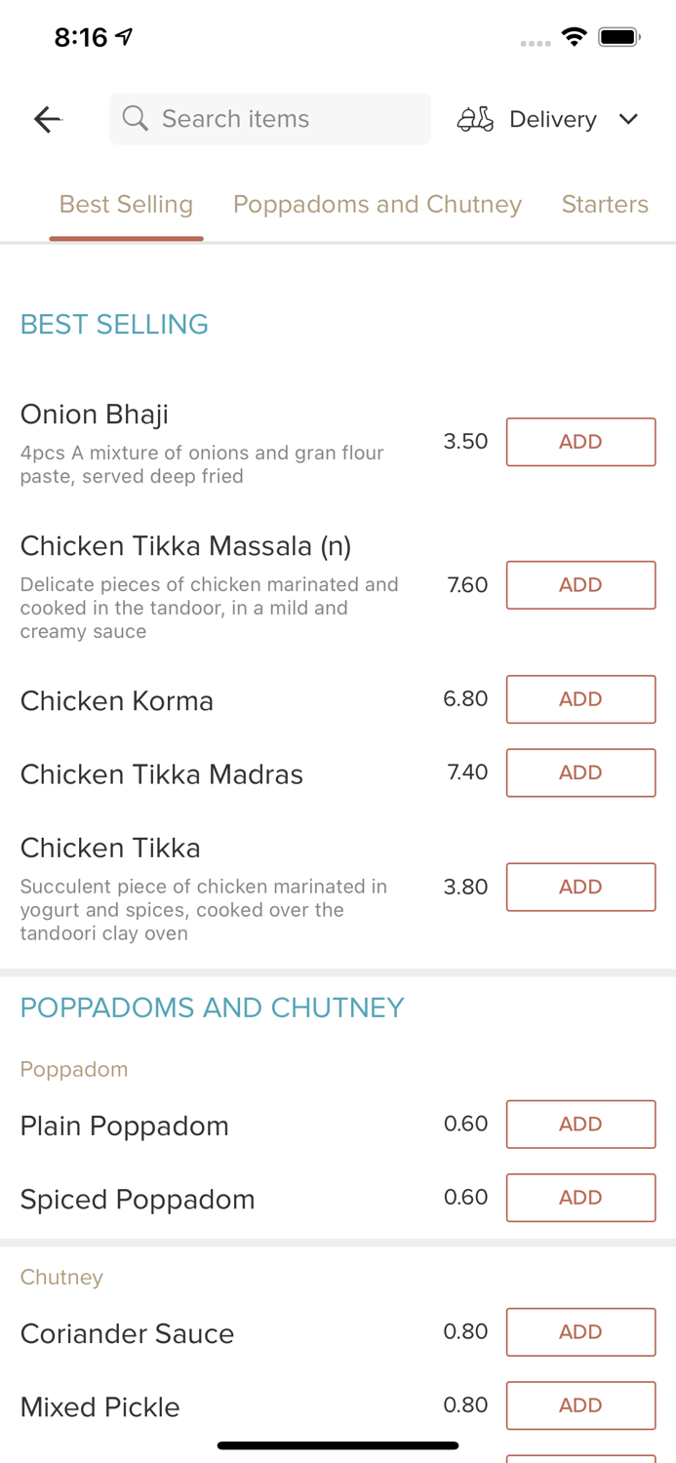Viewport: 676px width, 1463px height.
Task: Open the Starters tab
Action: coord(605,204)
